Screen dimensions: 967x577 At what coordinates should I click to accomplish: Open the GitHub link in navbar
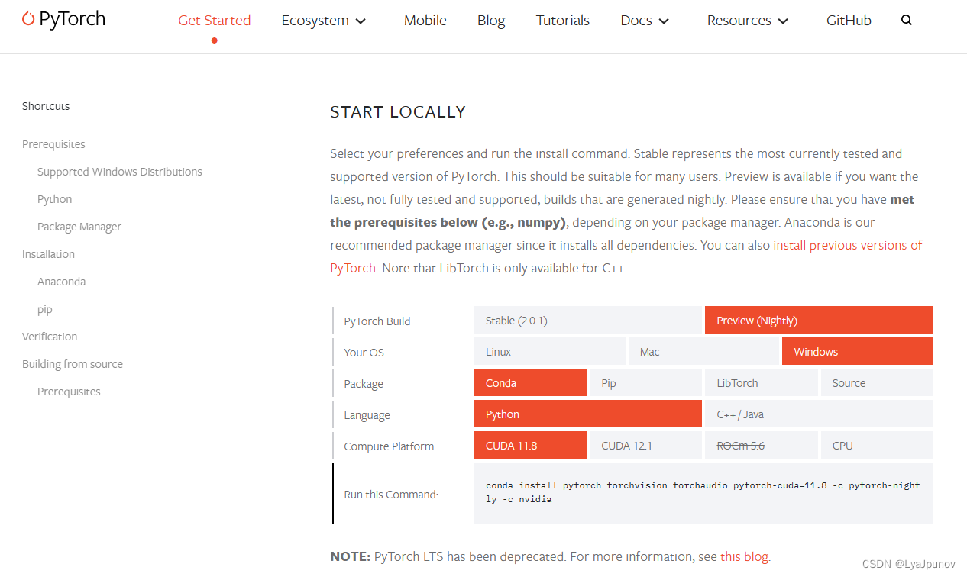849,21
